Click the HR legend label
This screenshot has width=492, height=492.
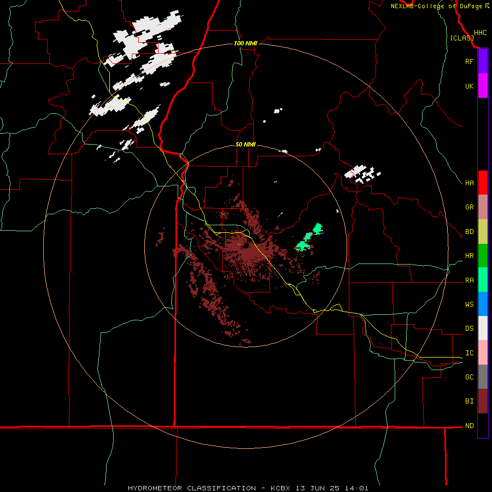pyautogui.click(x=469, y=256)
